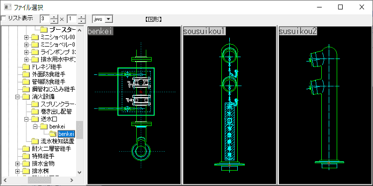Click the ドレネジ継手 folder icon
The image size is (373, 186).
(26, 67)
